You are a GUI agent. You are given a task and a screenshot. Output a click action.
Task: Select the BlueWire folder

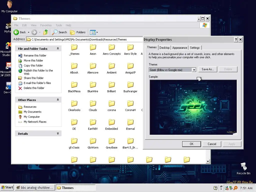click(x=93, y=87)
